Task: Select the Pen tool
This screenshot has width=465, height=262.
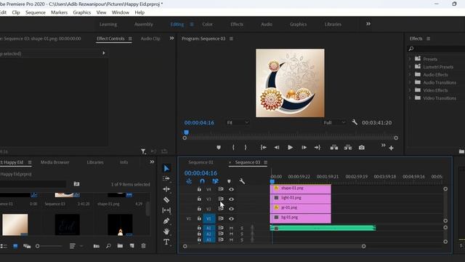Action: point(166,221)
